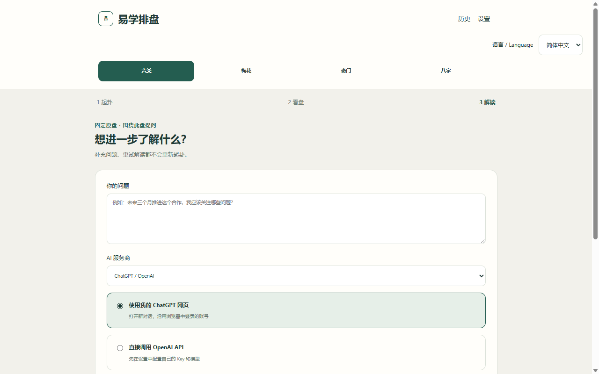This screenshot has width=599, height=374.
Task: Expand the AI 服务商 provider dropdown
Action: click(296, 276)
